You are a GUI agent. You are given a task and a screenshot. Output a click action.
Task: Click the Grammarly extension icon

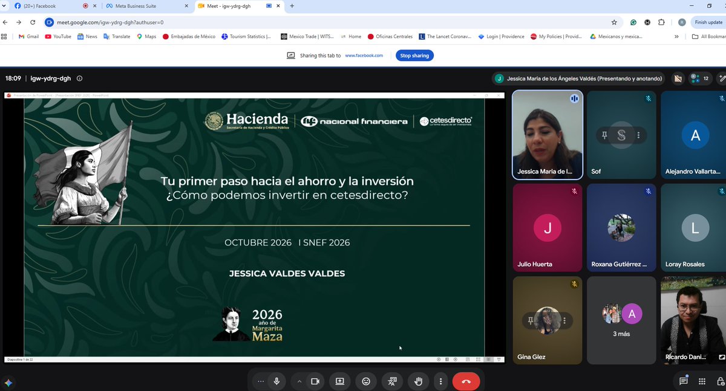(x=633, y=22)
